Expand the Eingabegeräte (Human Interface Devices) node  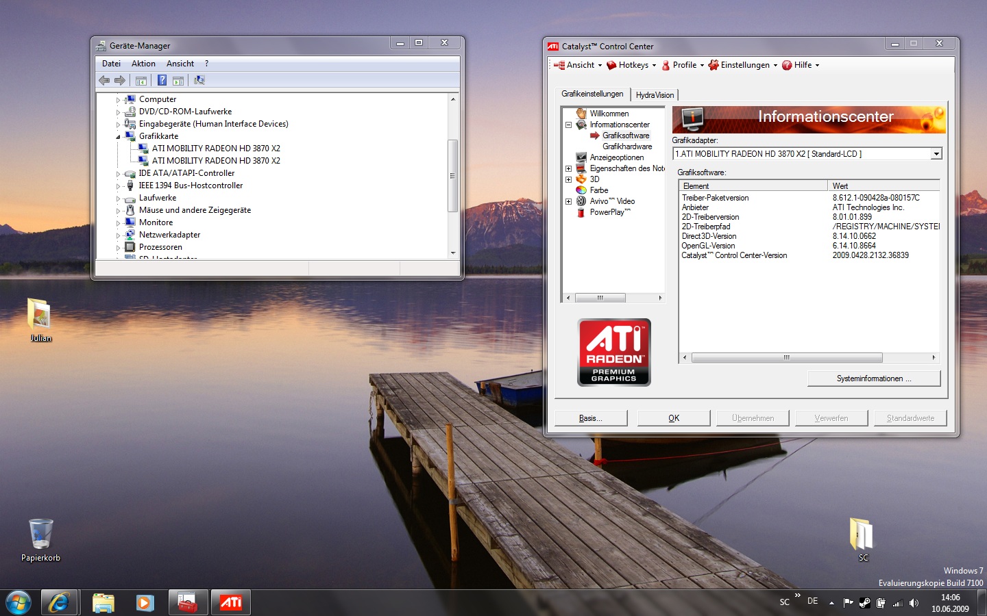click(118, 125)
